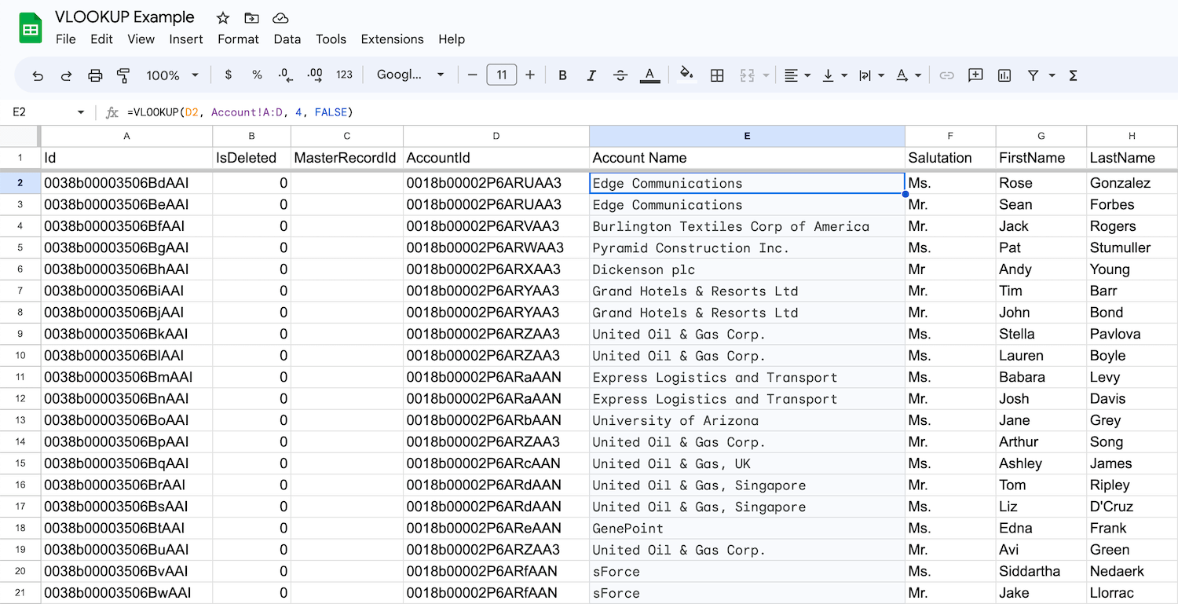The width and height of the screenshot is (1178, 604).
Task: Click the cell with last name Stumuller
Action: tap(1132, 248)
